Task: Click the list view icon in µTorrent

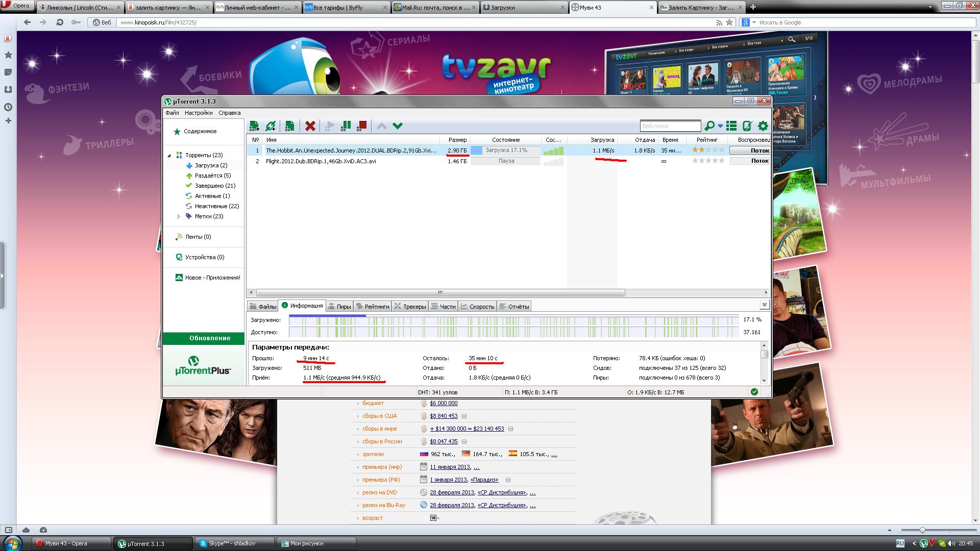Action: (731, 126)
